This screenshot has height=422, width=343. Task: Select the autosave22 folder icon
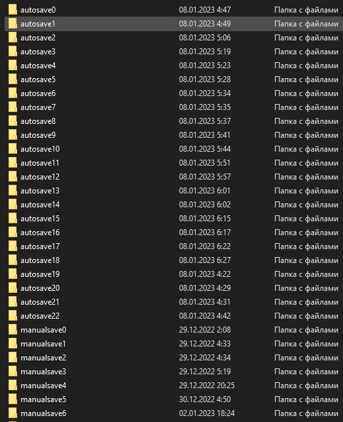[13, 316]
